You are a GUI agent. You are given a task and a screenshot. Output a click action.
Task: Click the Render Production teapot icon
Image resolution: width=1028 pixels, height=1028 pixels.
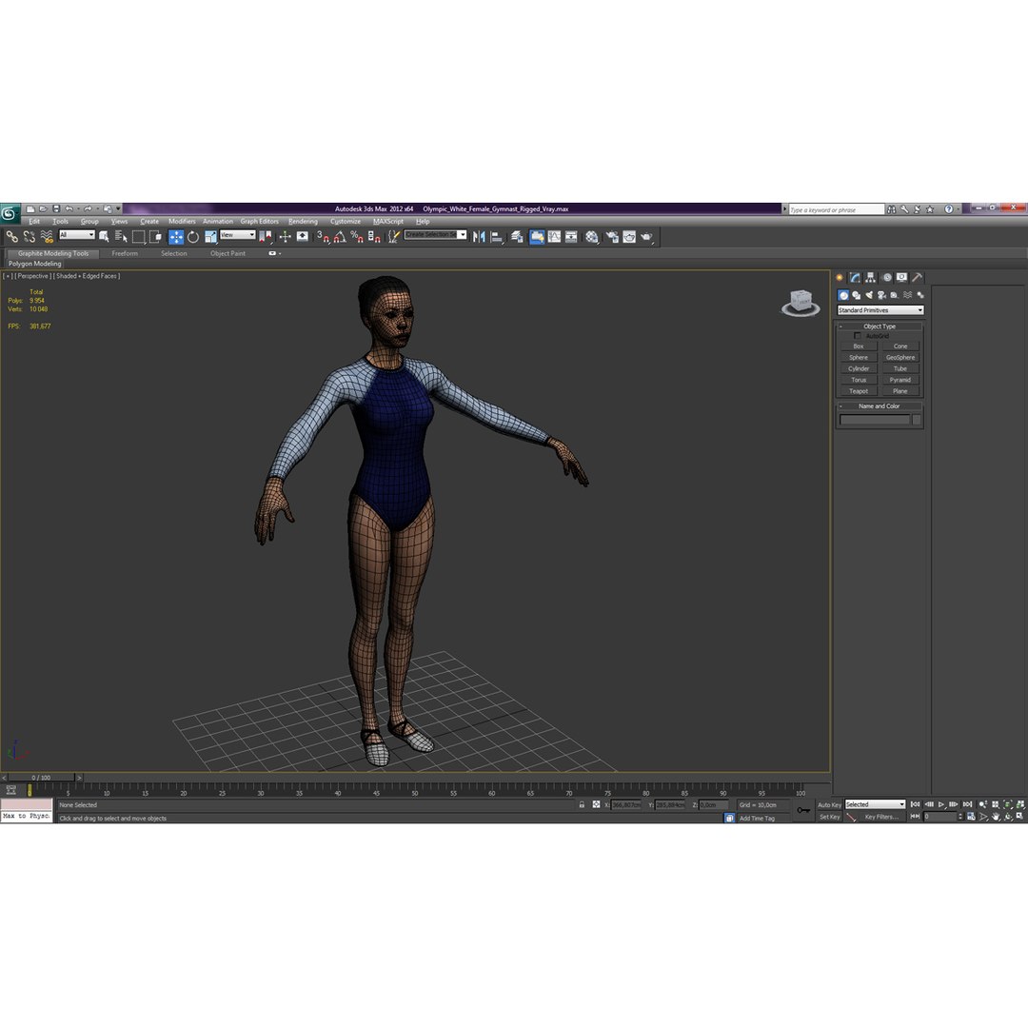point(647,237)
